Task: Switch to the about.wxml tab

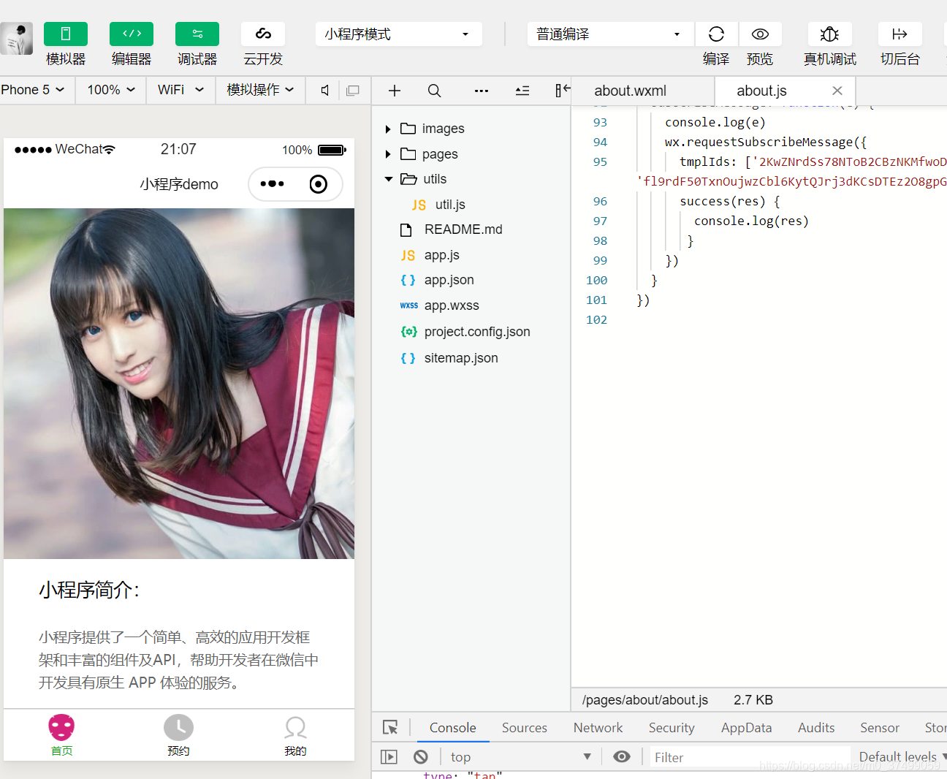Action: [630, 90]
